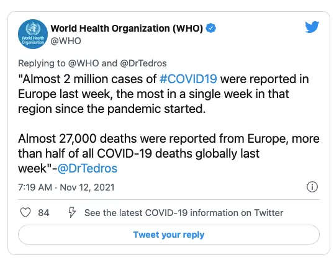
Task: Click the Replying to @WHO and @DrTedros line
Action: (93, 63)
